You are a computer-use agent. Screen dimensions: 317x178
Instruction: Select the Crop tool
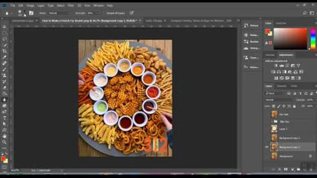4,51
